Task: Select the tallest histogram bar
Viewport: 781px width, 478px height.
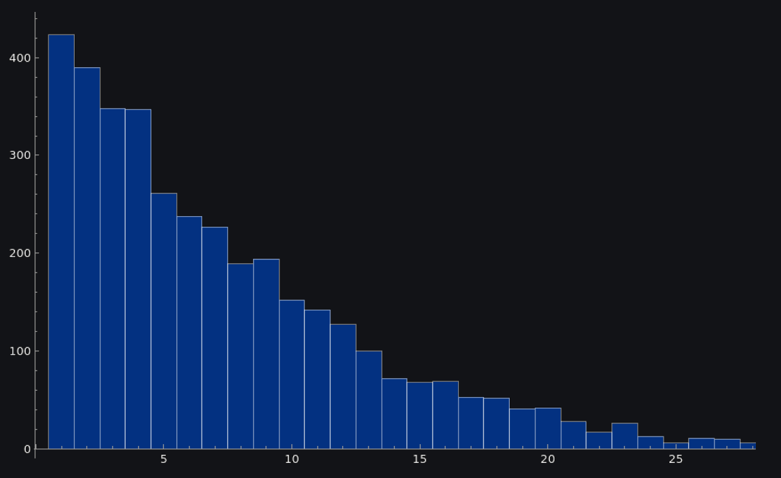Action: pos(62,242)
